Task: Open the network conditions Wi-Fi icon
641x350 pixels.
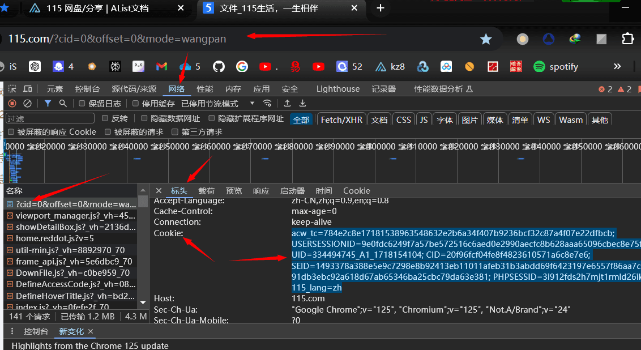Action: [x=267, y=104]
